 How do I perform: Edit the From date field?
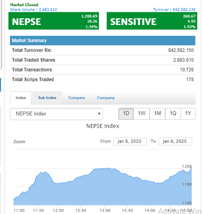click(x=130, y=141)
